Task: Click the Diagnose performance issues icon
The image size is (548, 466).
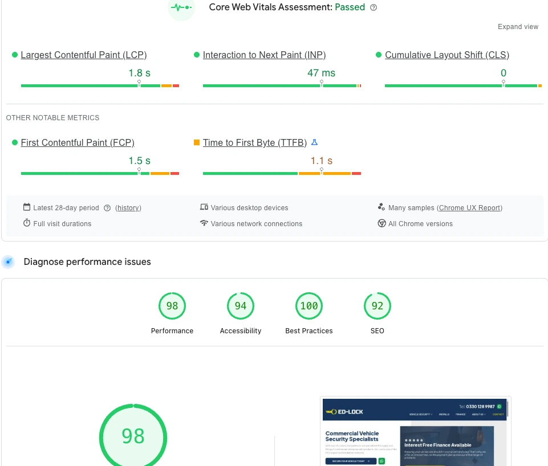Action: [8, 262]
